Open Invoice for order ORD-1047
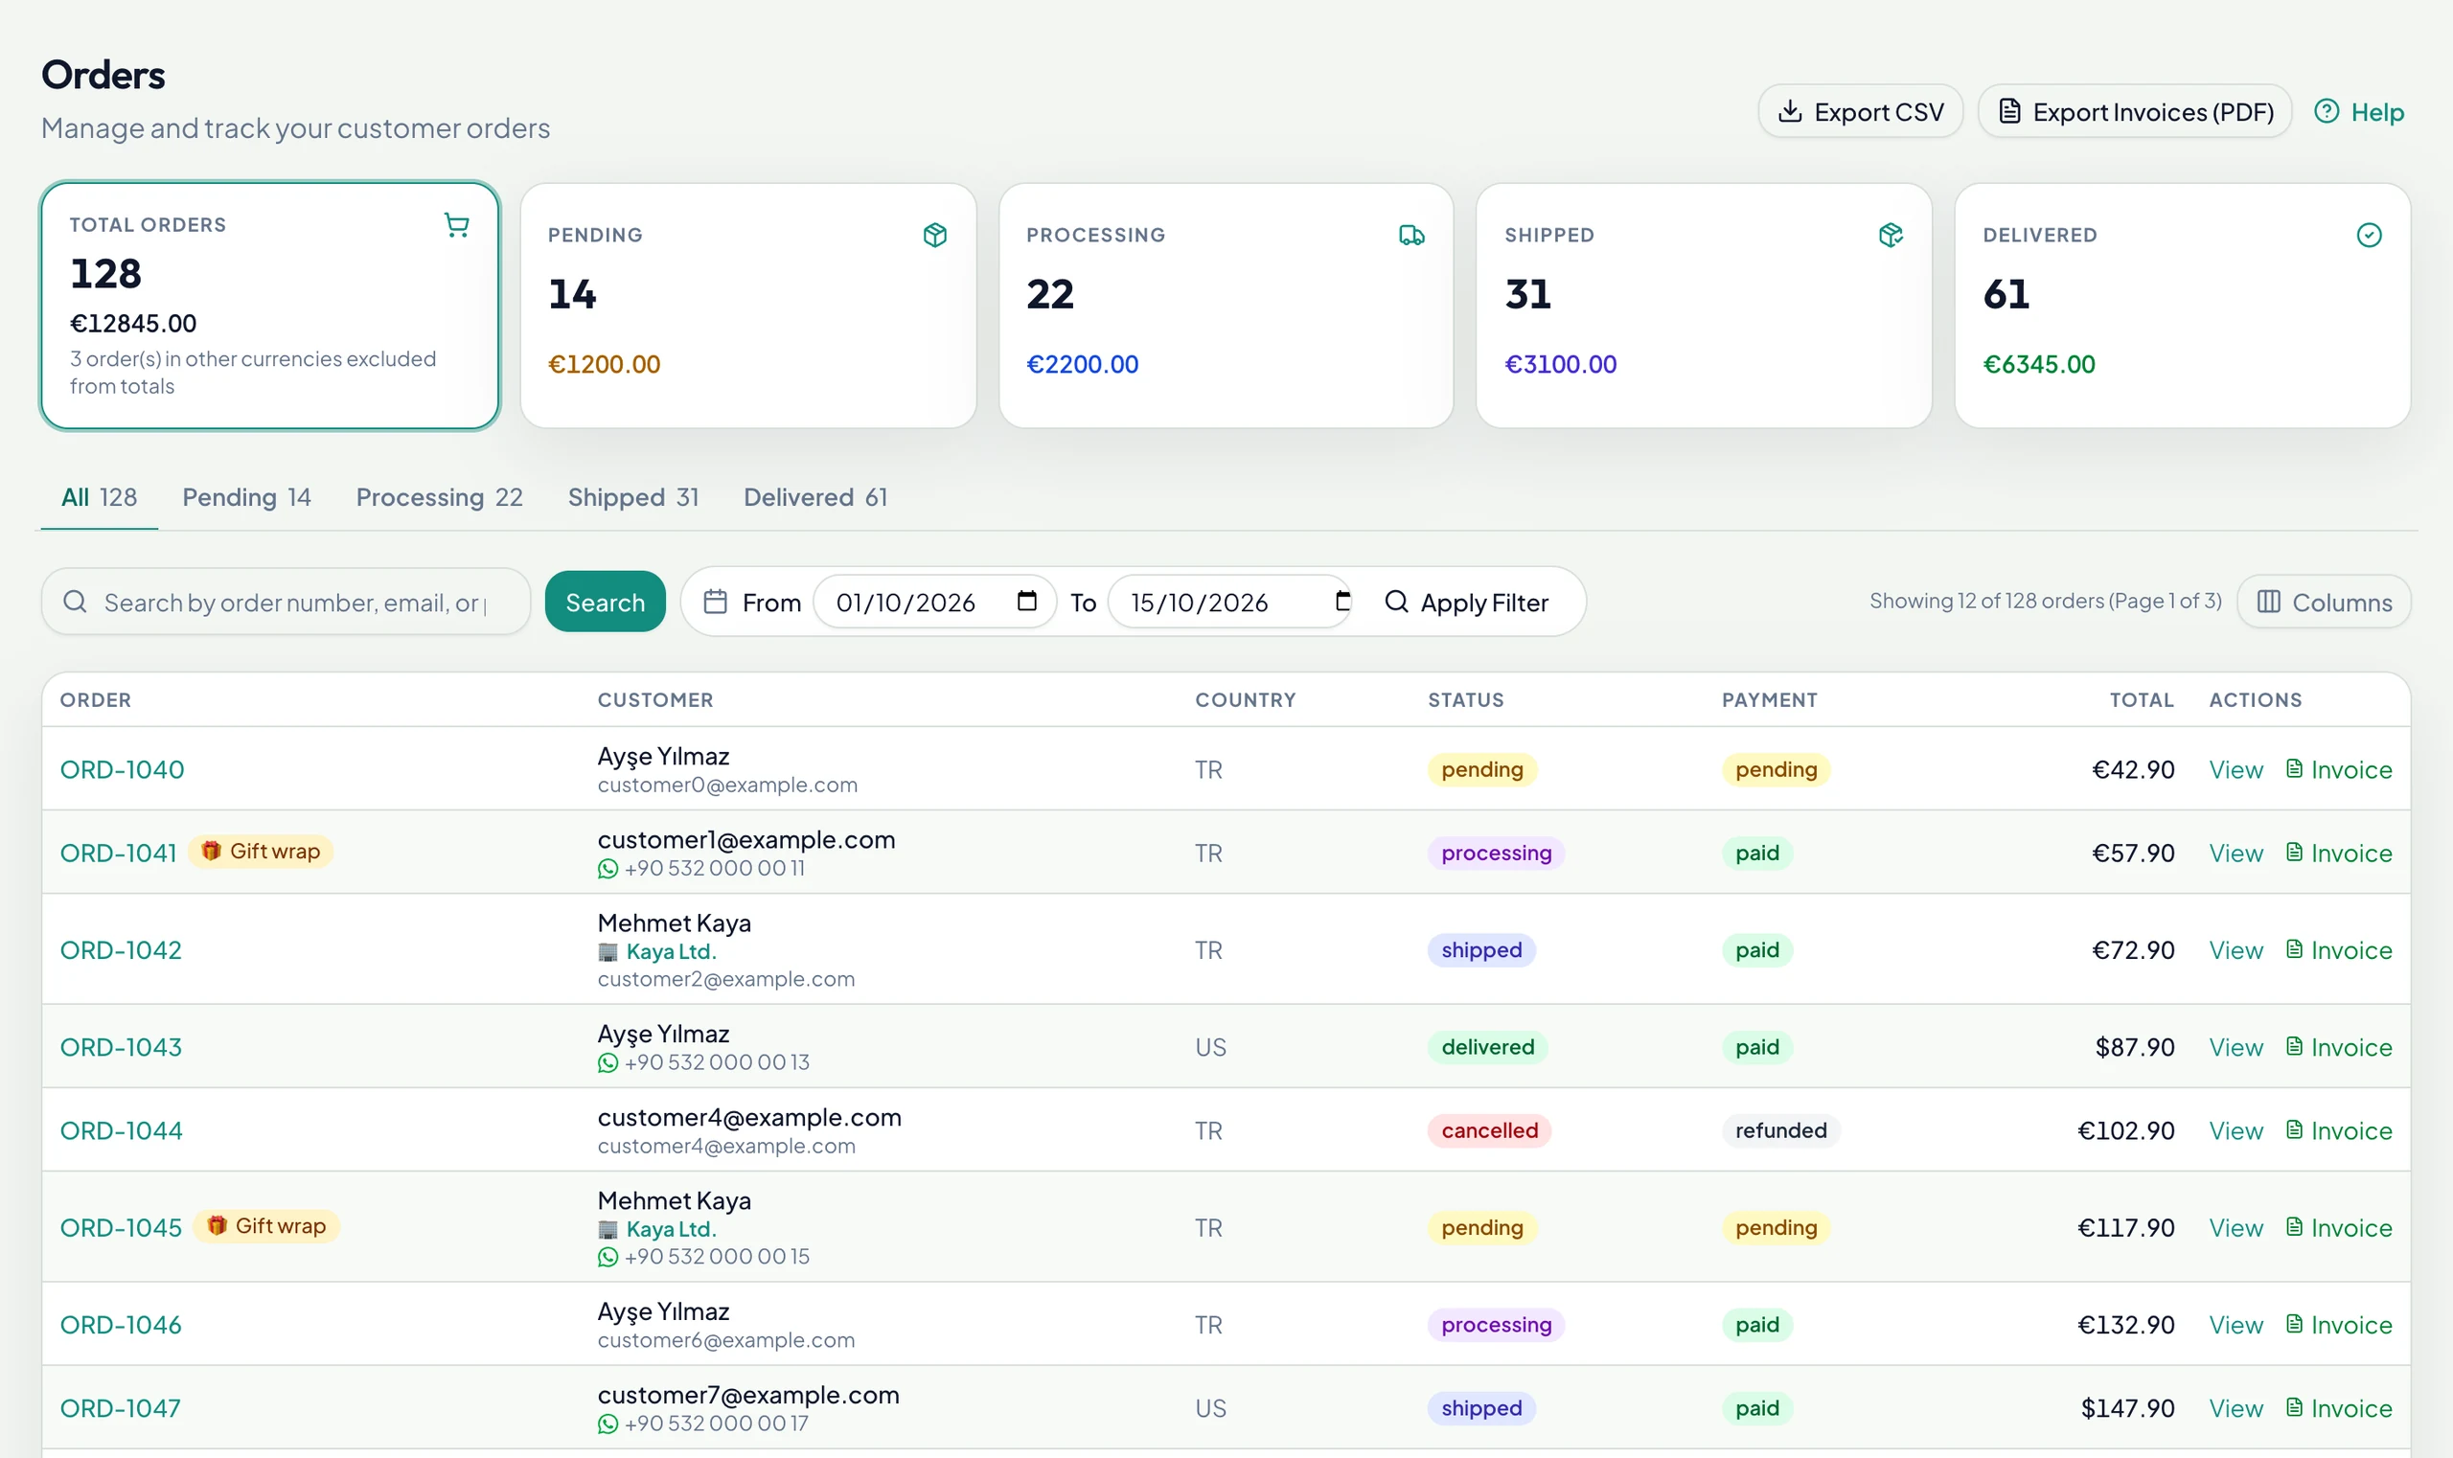Viewport: 2453px width, 1458px height. point(2339,1409)
